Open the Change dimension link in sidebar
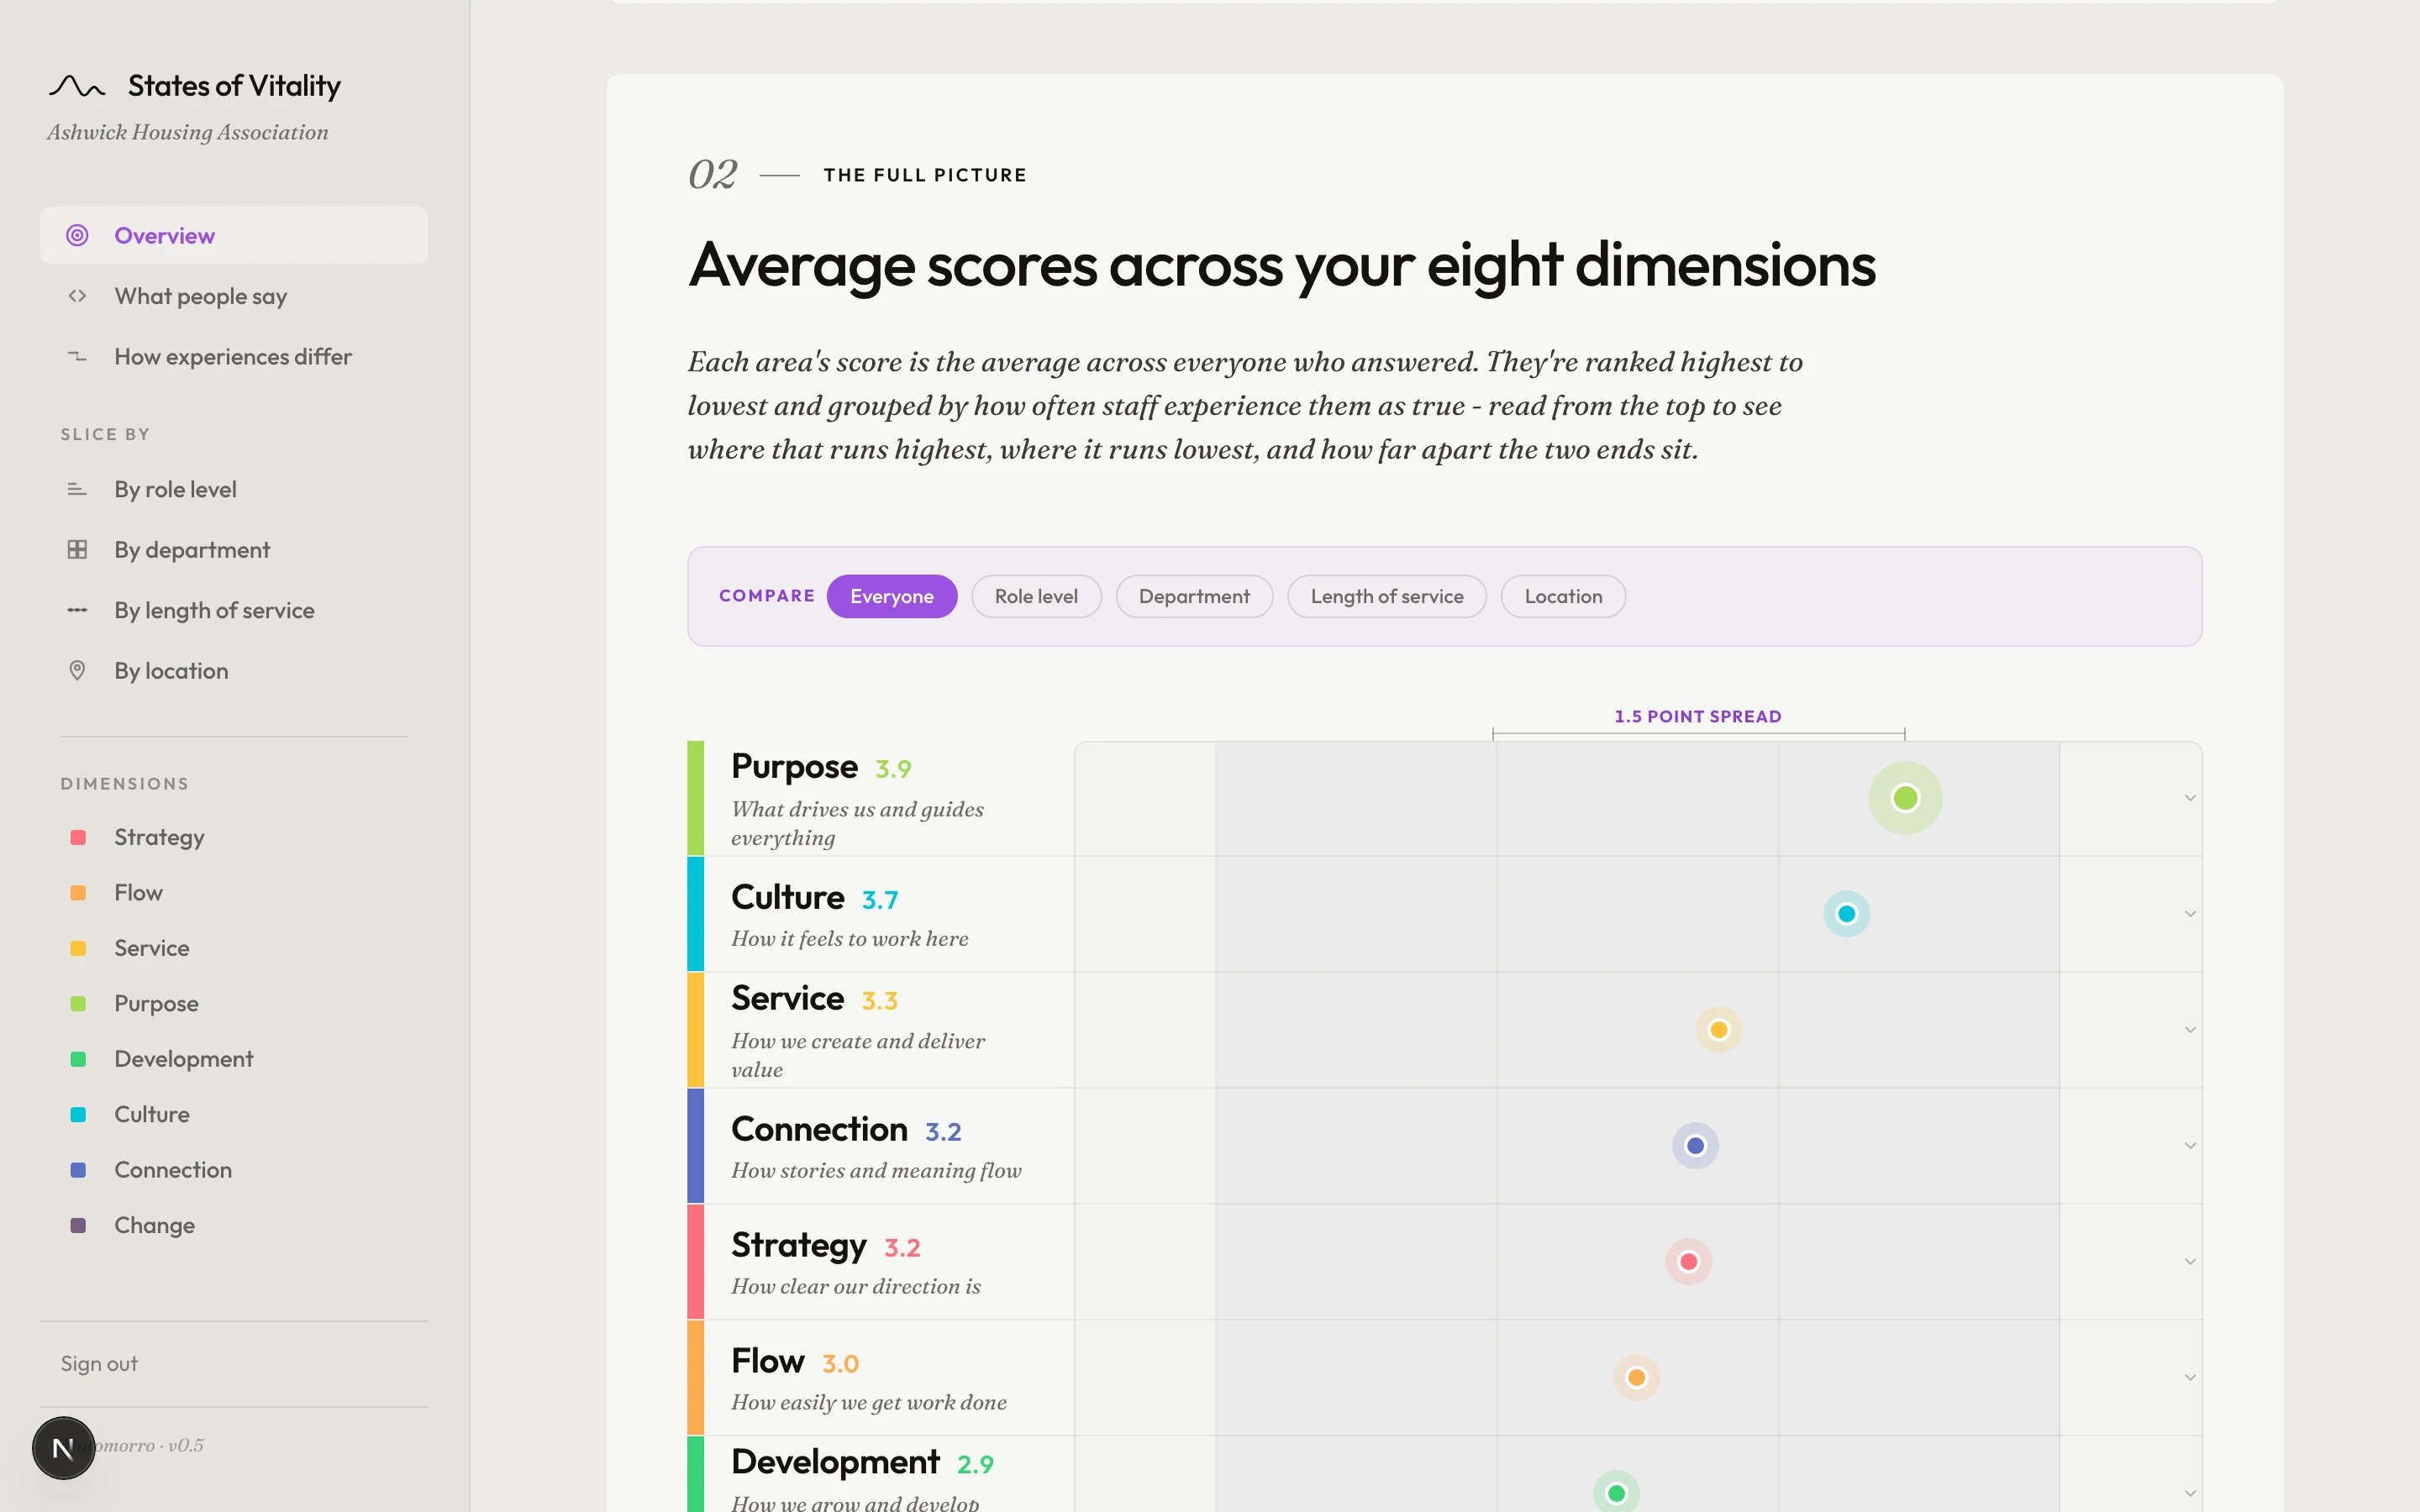This screenshot has height=1512, width=2420. (x=154, y=1225)
